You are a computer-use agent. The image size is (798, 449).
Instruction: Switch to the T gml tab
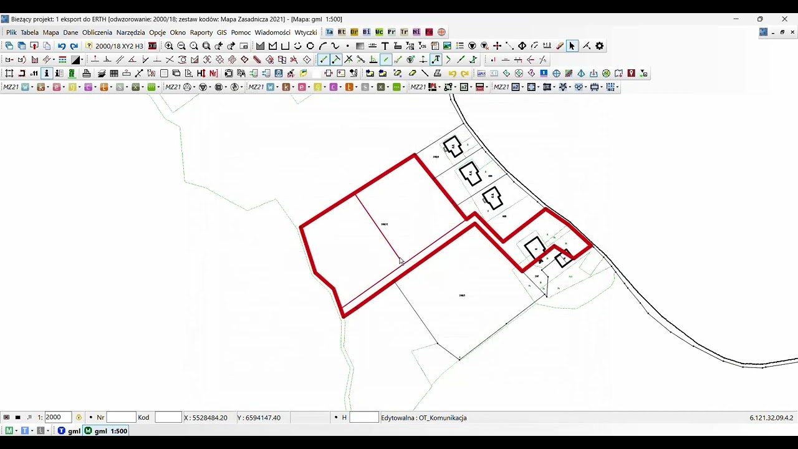point(69,431)
